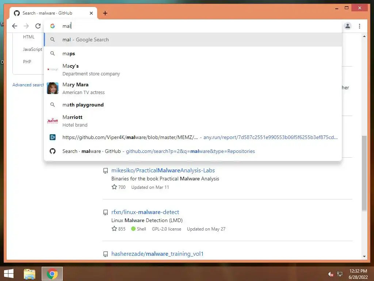
Task: Click 'GPL-2.0 license' text
Action: [x=167, y=229]
